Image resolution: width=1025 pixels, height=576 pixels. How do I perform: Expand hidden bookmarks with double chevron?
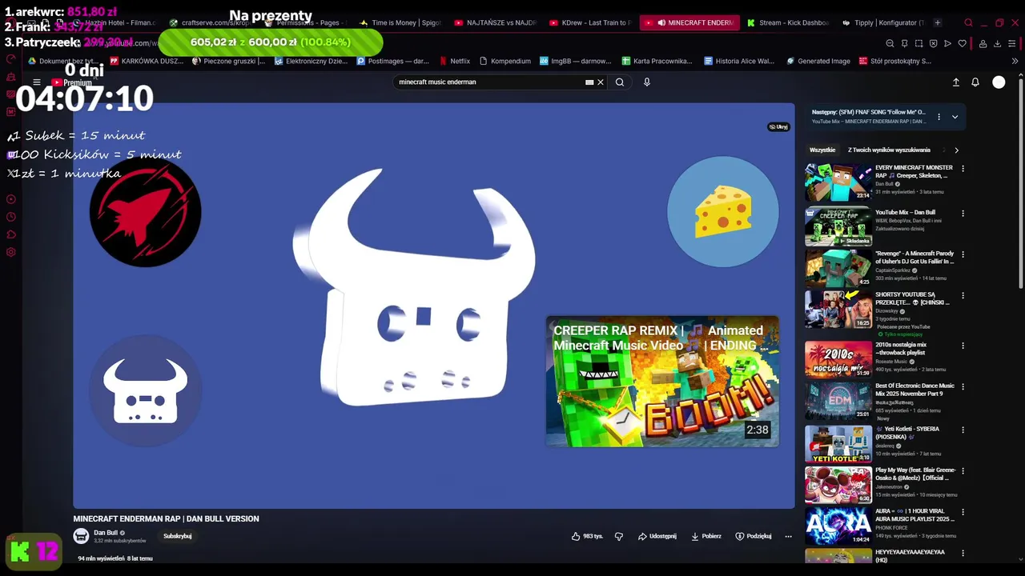pyautogui.click(x=1015, y=61)
